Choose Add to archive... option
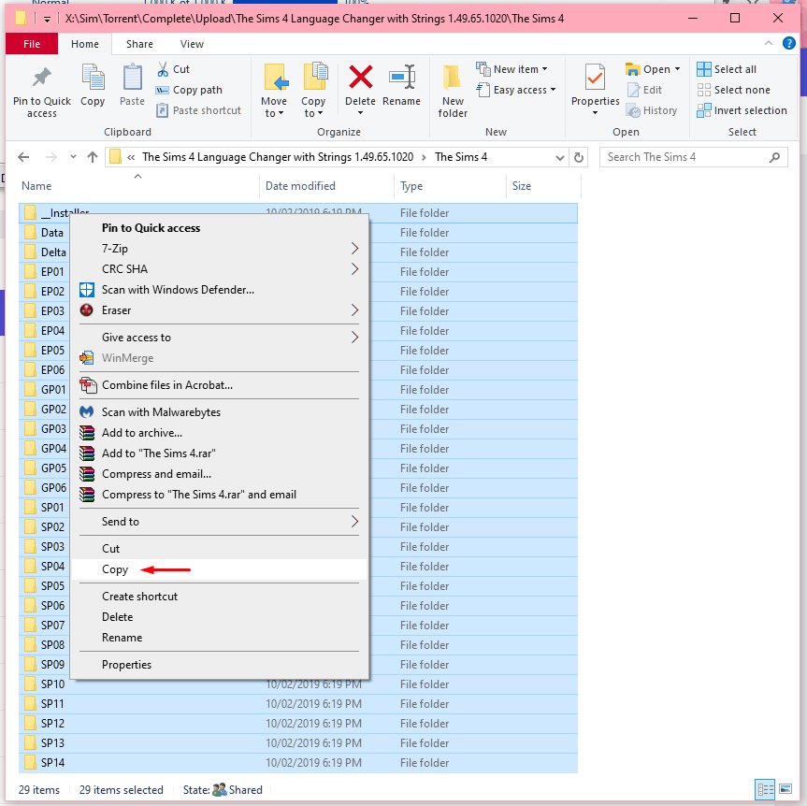This screenshot has height=806, width=807. tap(219, 433)
